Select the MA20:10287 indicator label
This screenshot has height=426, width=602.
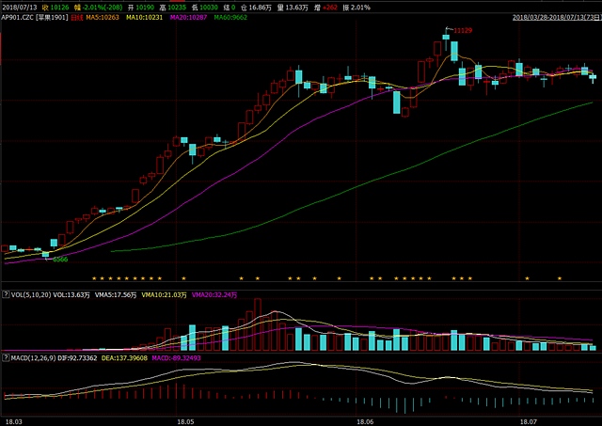pyautogui.click(x=185, y=17)
